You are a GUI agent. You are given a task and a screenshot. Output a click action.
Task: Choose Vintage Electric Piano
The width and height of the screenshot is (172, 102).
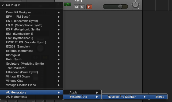click(x=32, y=85)
